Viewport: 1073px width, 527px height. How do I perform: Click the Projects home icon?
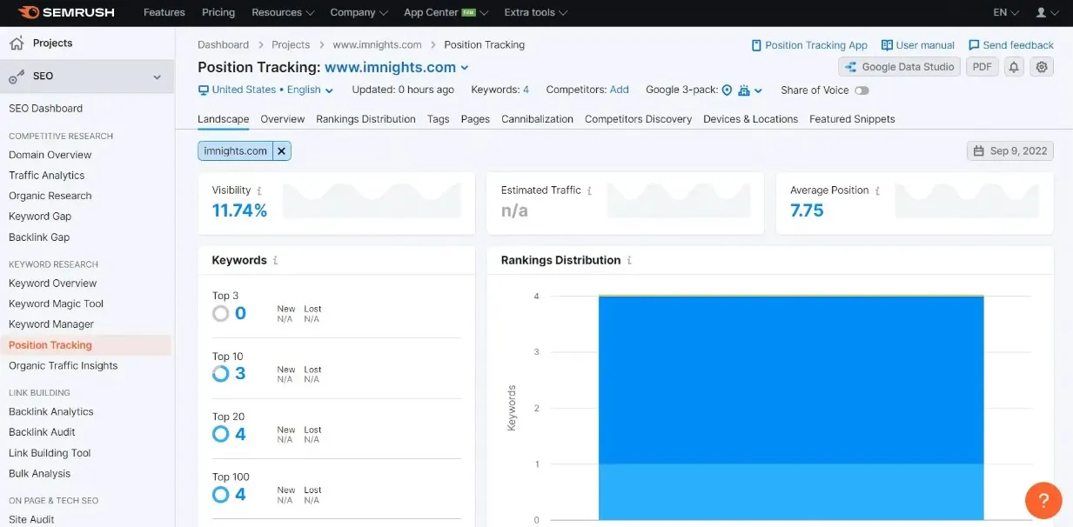click(x=17, y=43)
